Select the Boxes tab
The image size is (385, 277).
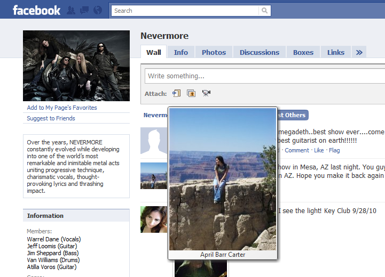pyautogui.click(x=303, y=52)
